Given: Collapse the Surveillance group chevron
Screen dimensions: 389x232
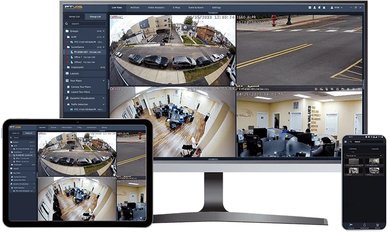Looking at the screenshot, I should point(104,47).
